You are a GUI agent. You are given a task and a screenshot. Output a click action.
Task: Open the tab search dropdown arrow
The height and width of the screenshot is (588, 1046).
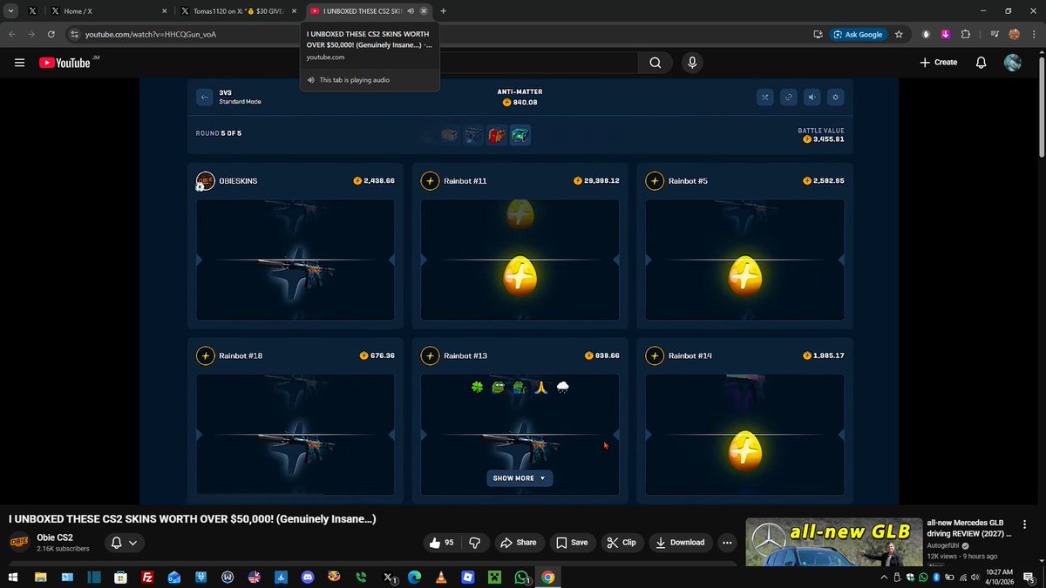tap(10, 11)
